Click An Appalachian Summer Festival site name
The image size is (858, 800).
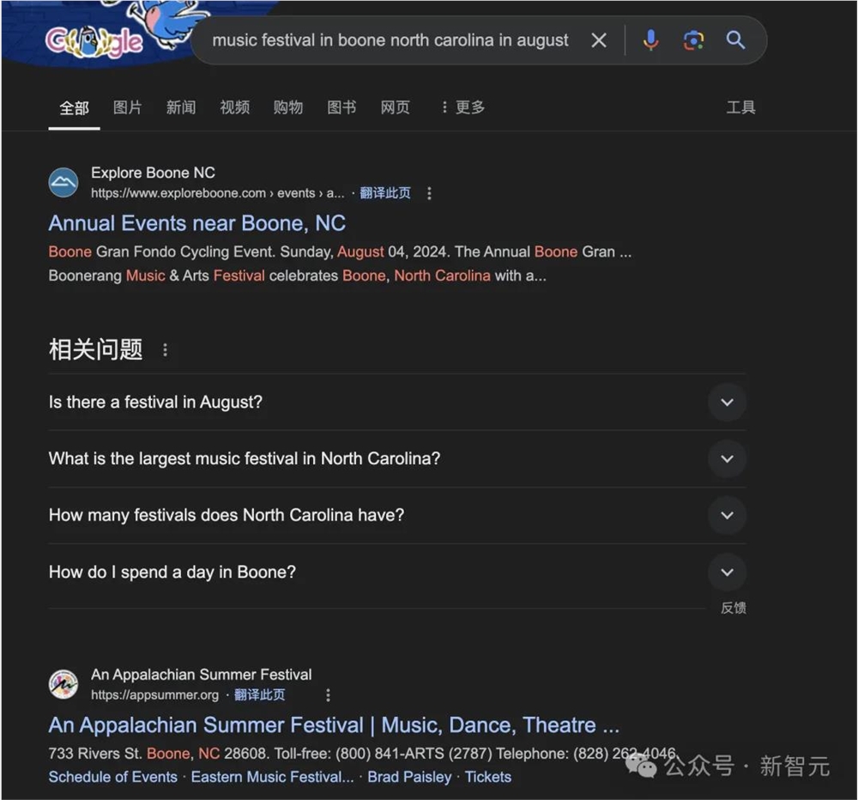click(202, 675)
